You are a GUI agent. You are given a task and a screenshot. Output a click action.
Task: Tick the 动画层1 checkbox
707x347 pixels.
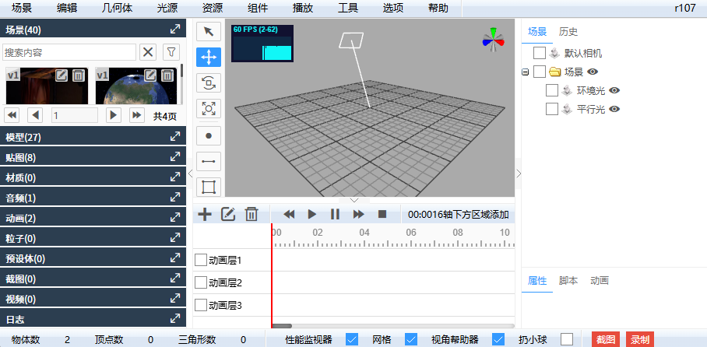(x=201, y=260)
